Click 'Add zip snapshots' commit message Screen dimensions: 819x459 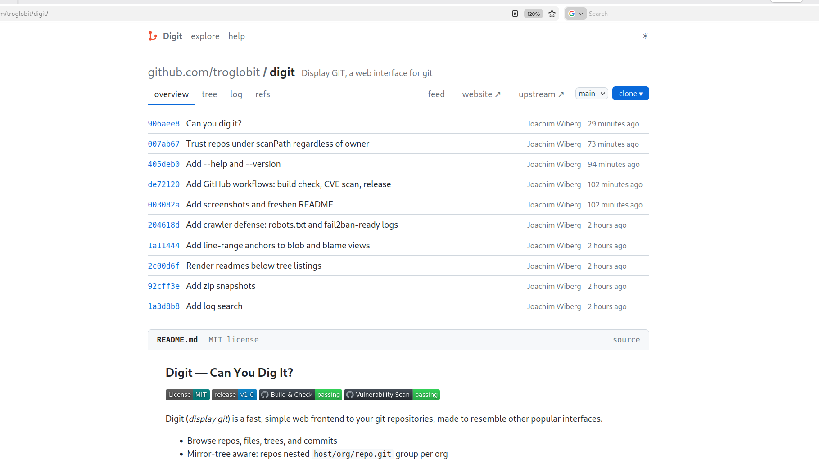click(221, 286)
